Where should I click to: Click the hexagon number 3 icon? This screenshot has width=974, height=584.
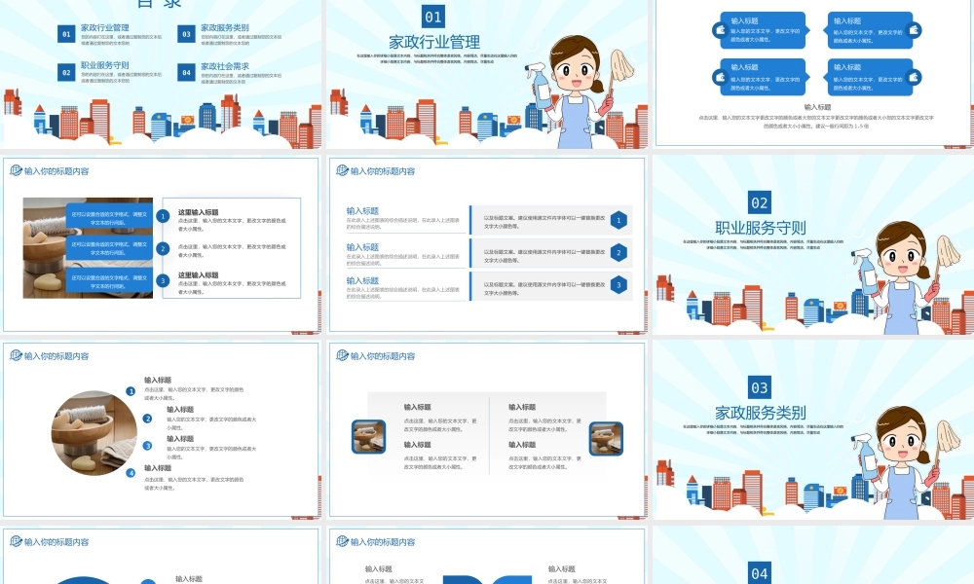pyautogui.click(x=618, y=285)
